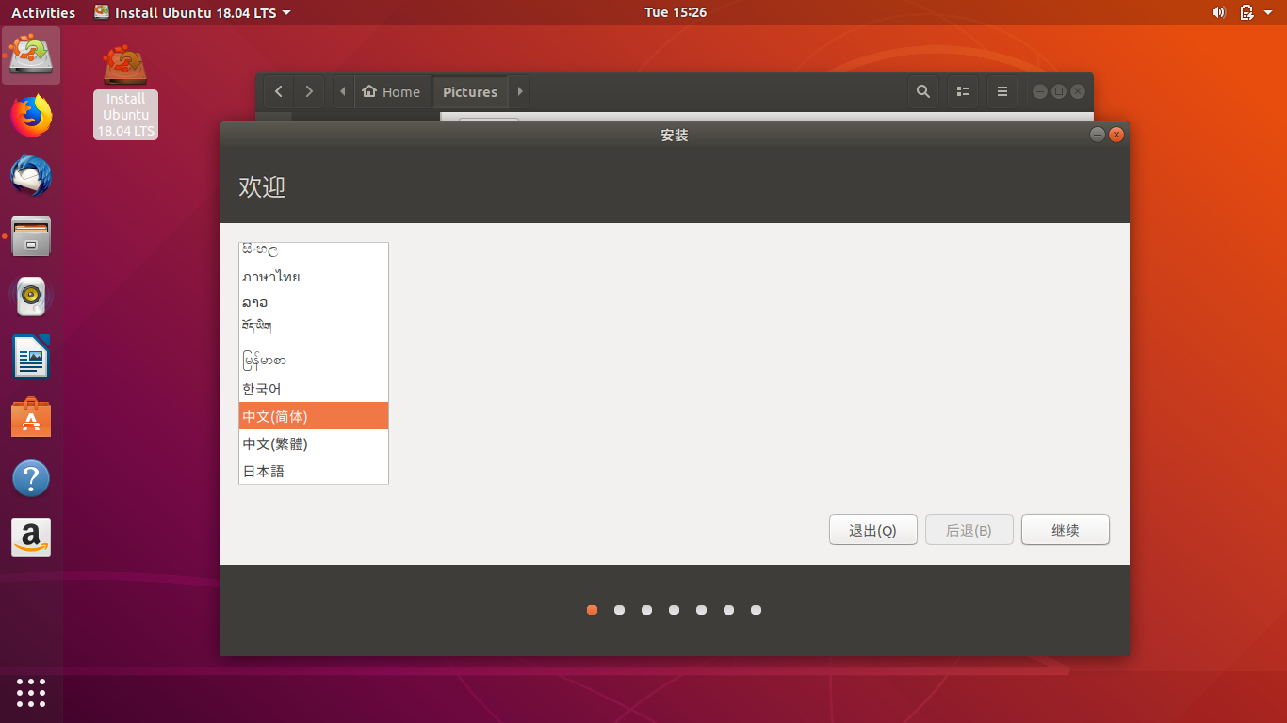The image size is (1287, 723).
Task: Maximize the Files window
Action: [1059, 91]
